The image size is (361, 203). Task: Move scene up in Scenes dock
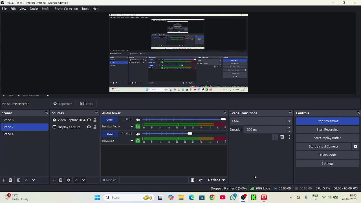(x=27, y=180)
